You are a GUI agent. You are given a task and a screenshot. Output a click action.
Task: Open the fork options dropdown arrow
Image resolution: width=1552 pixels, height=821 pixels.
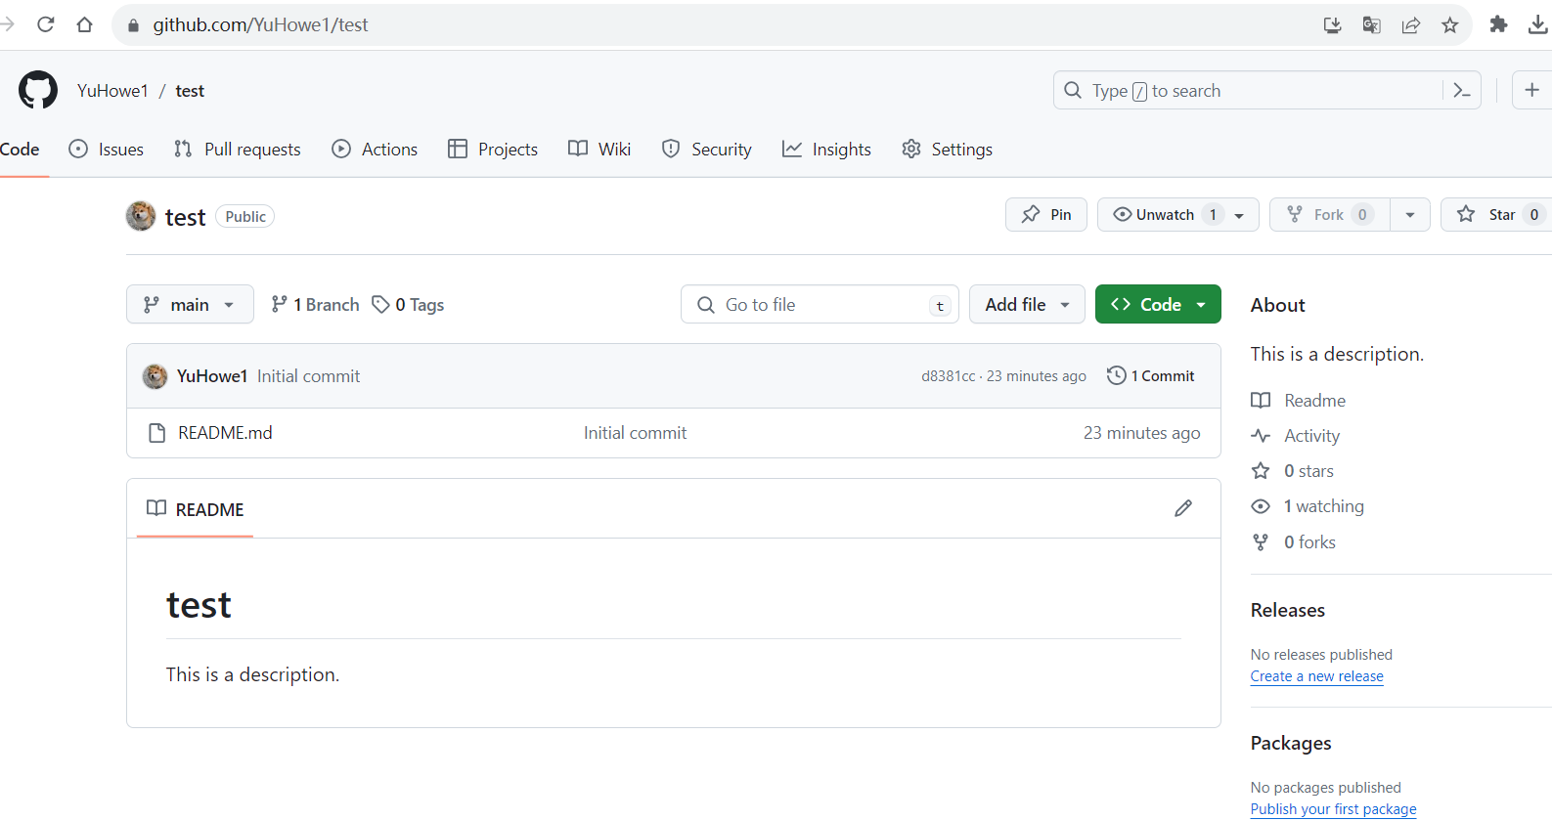coord(1410,214)
